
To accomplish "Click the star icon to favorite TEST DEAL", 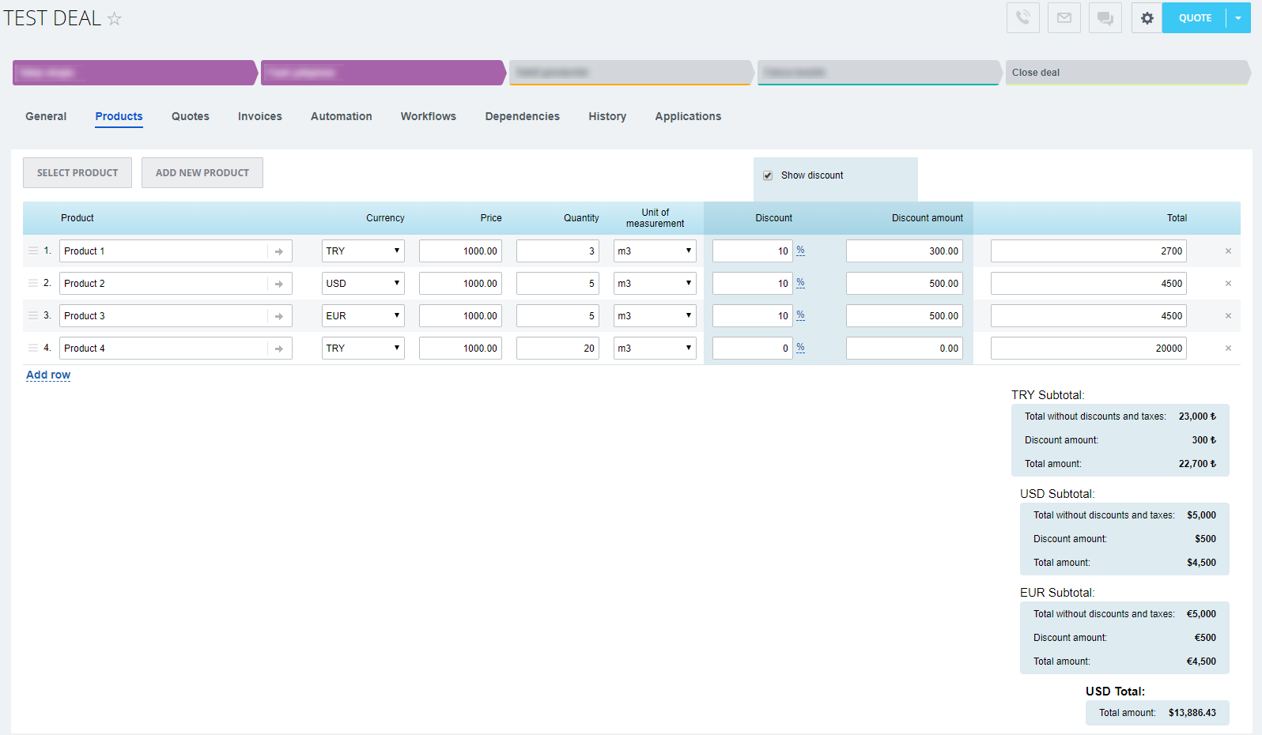I will pos(115,18).
